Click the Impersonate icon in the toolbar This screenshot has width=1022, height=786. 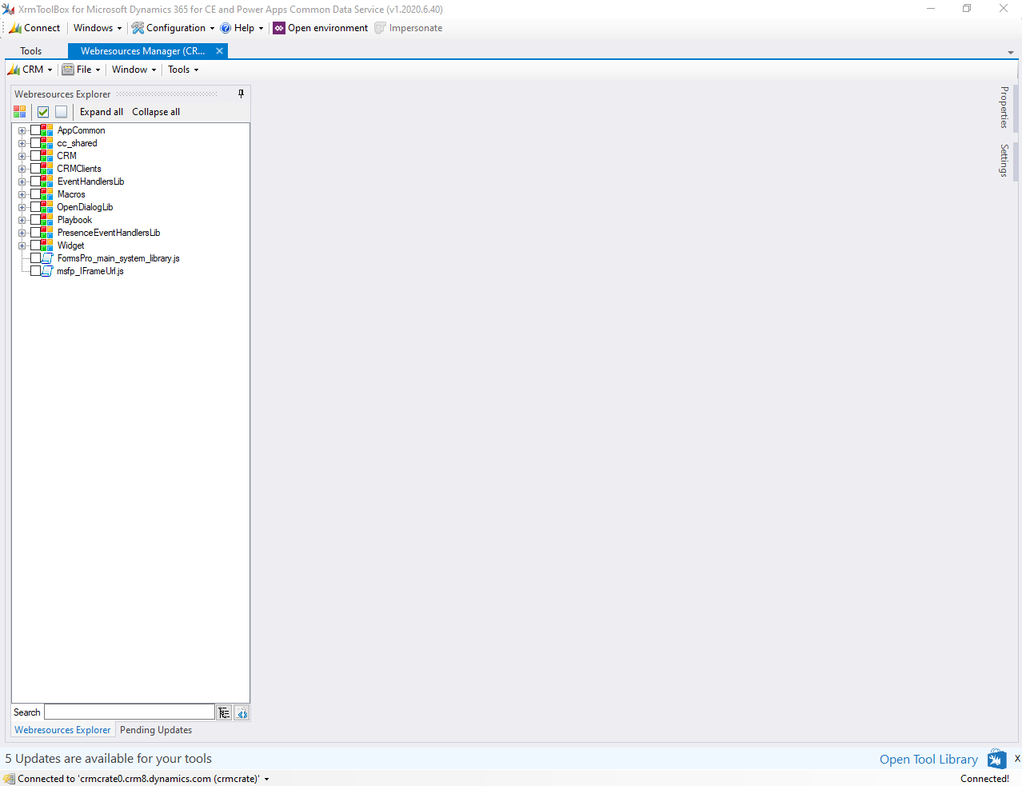pos(378,27)
